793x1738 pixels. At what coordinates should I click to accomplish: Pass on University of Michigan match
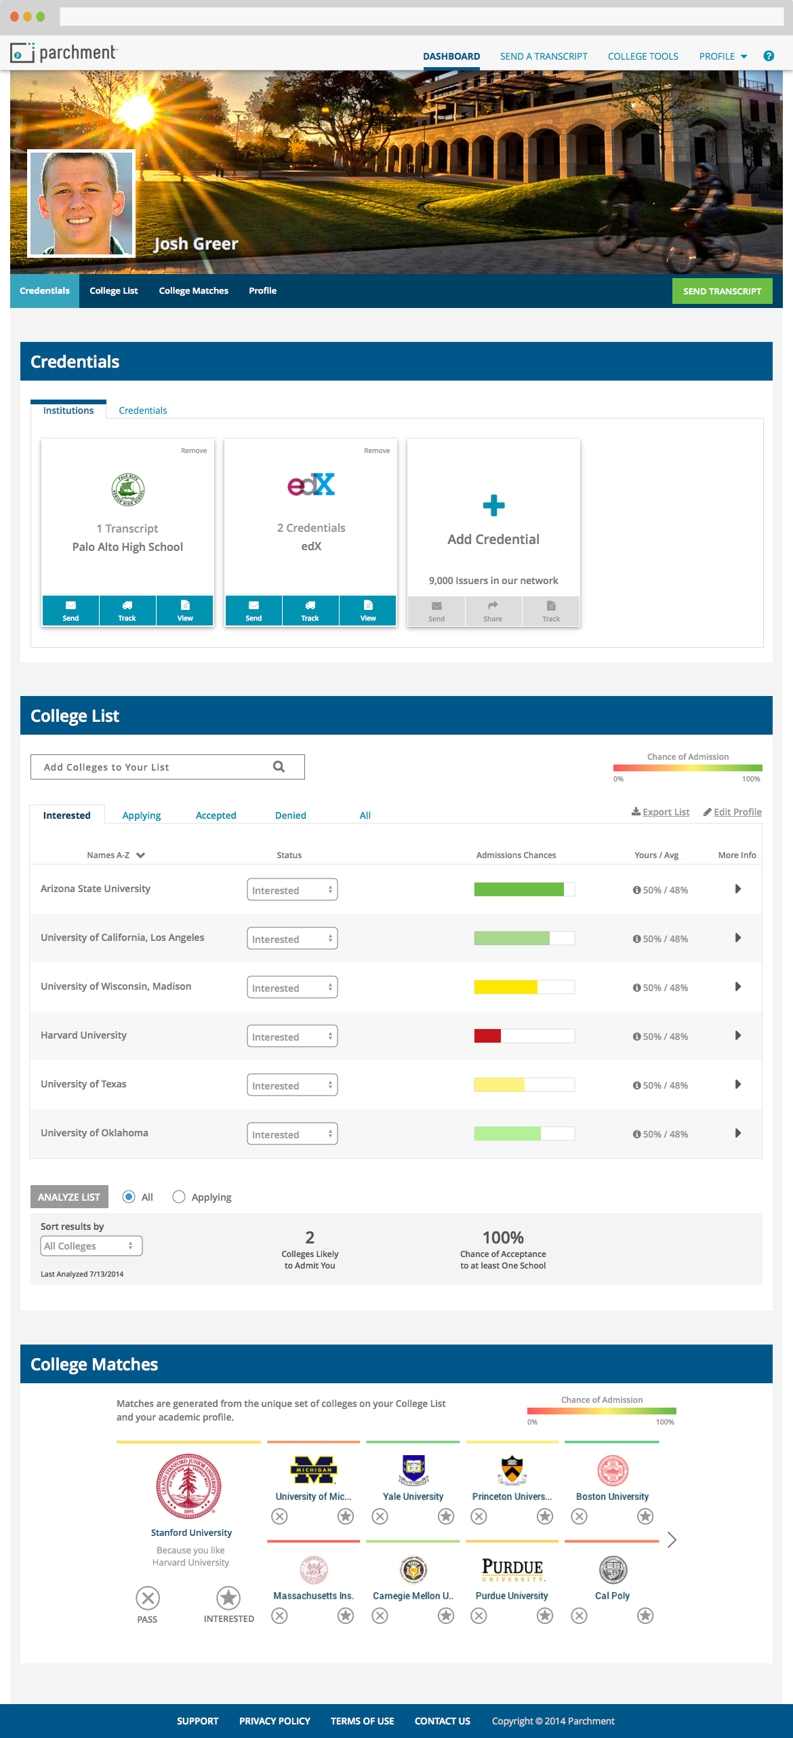coord(279,1516)
